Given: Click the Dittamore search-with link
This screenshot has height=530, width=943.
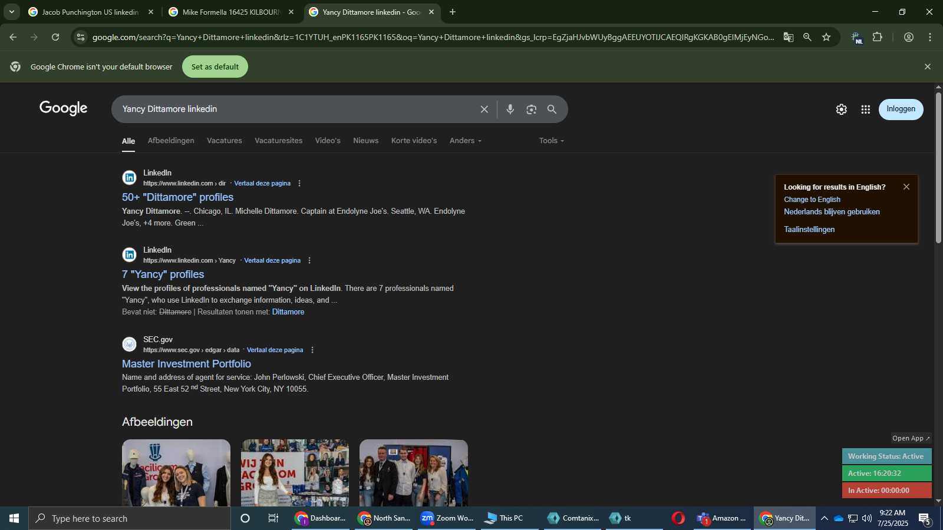Looking at the screenshot, I should click(x=288, y=312).
